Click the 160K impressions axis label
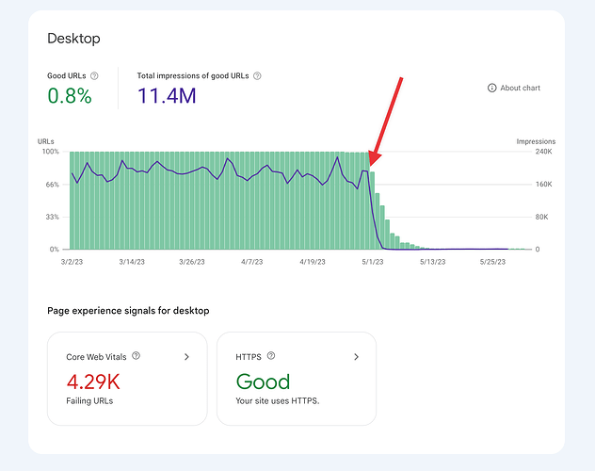Screen dimensions: 595x471 [544, 184]
